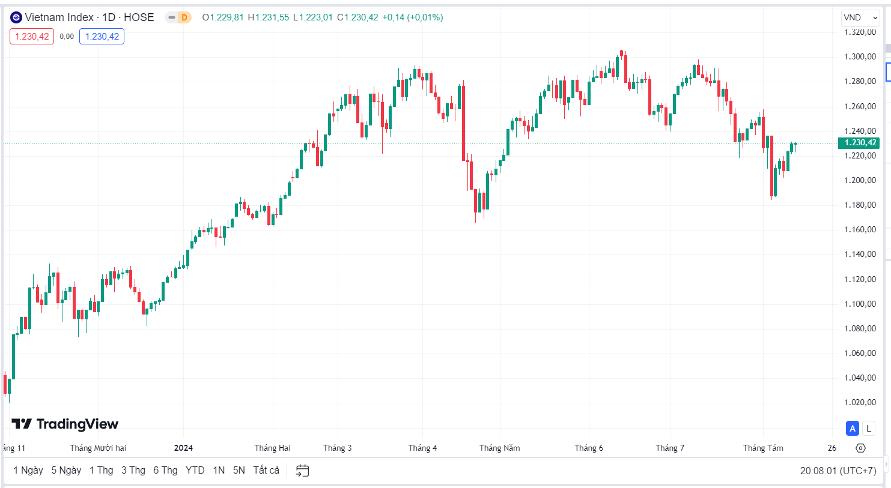The image size is (891, 488).
Task: Toggle auto scale with the A button
Action: point(853,429)
